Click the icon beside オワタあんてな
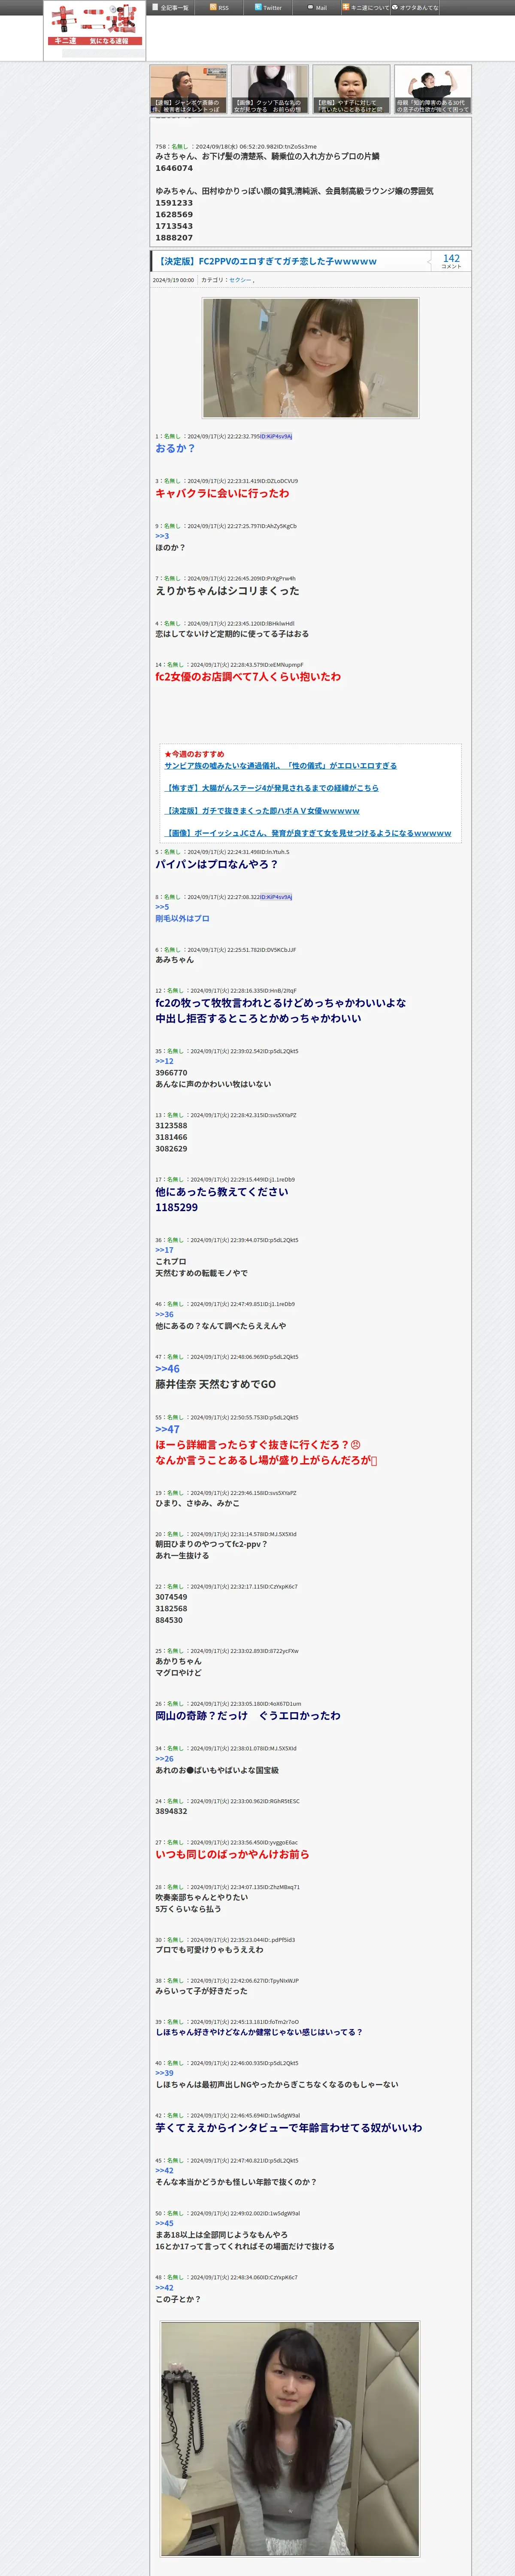Viewport: 515px width, 2576px height. tap(395, 7)
